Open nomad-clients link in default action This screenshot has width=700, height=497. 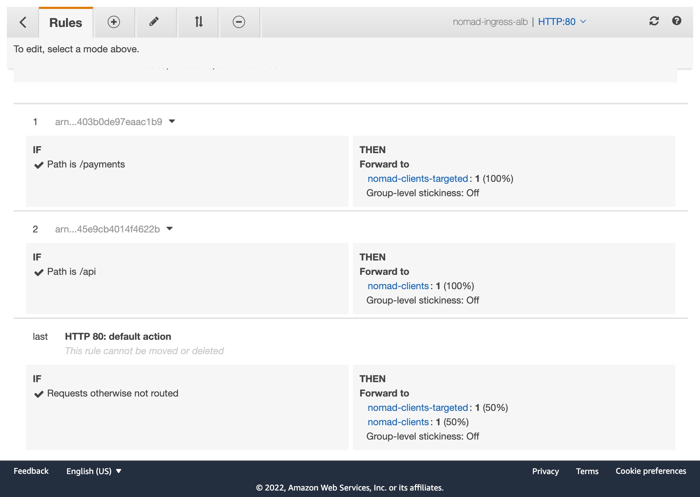398,422
